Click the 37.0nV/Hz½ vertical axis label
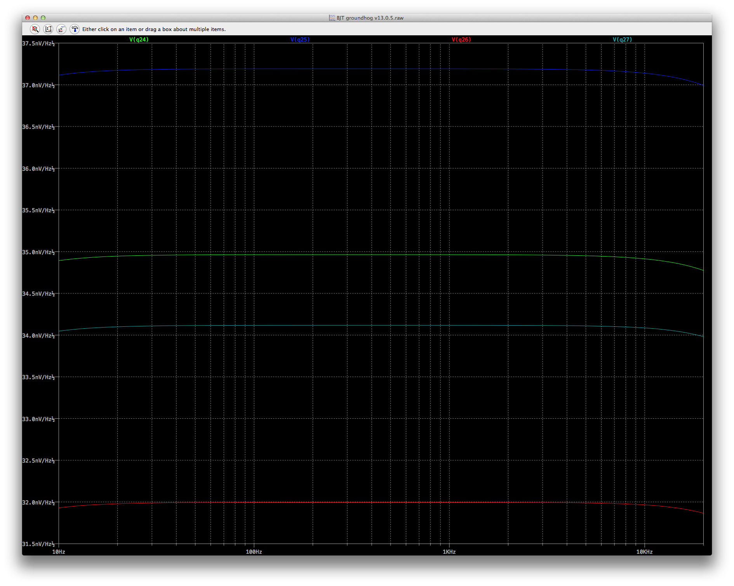734x586 pixels. [38, 85]
